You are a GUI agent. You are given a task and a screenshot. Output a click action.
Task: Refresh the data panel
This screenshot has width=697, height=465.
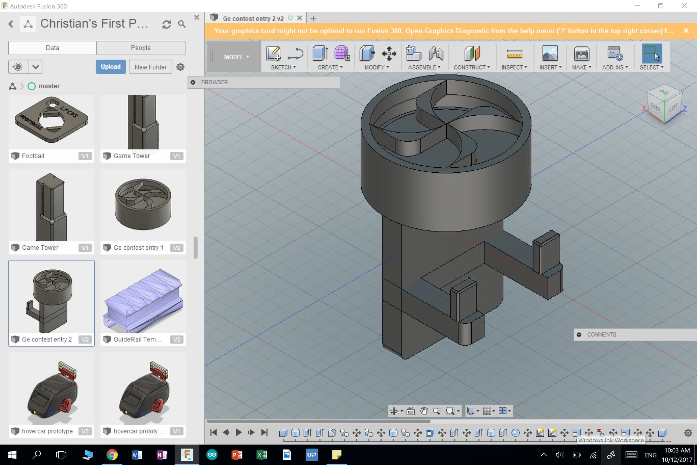coord(166,24)
